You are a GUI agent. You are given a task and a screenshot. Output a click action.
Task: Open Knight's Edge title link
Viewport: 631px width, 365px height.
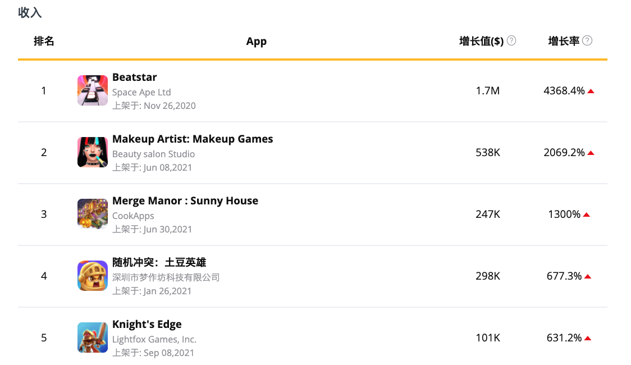(x=147, y=325)
